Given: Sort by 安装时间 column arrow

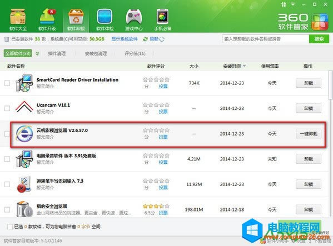Looking at the screenshot, I should pyautogui.click(x=244, y=66).
